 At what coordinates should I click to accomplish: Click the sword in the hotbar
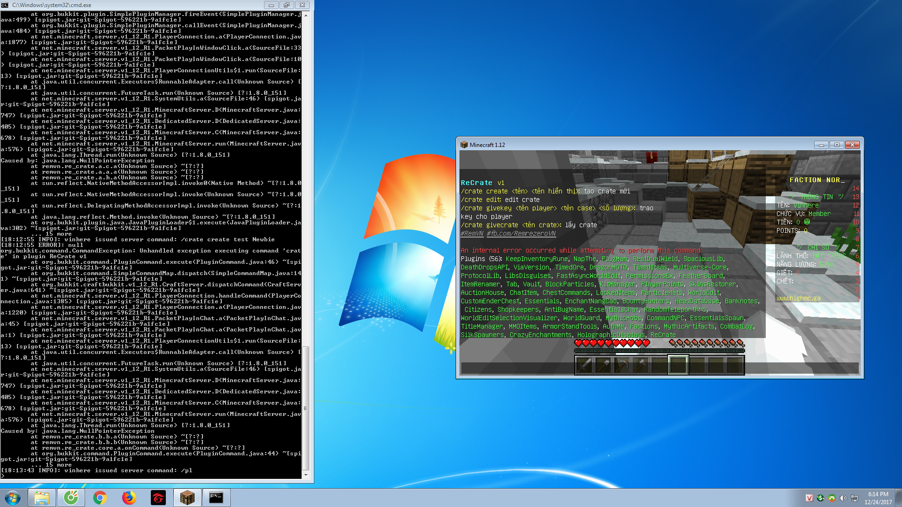click(x=584, y=365)
